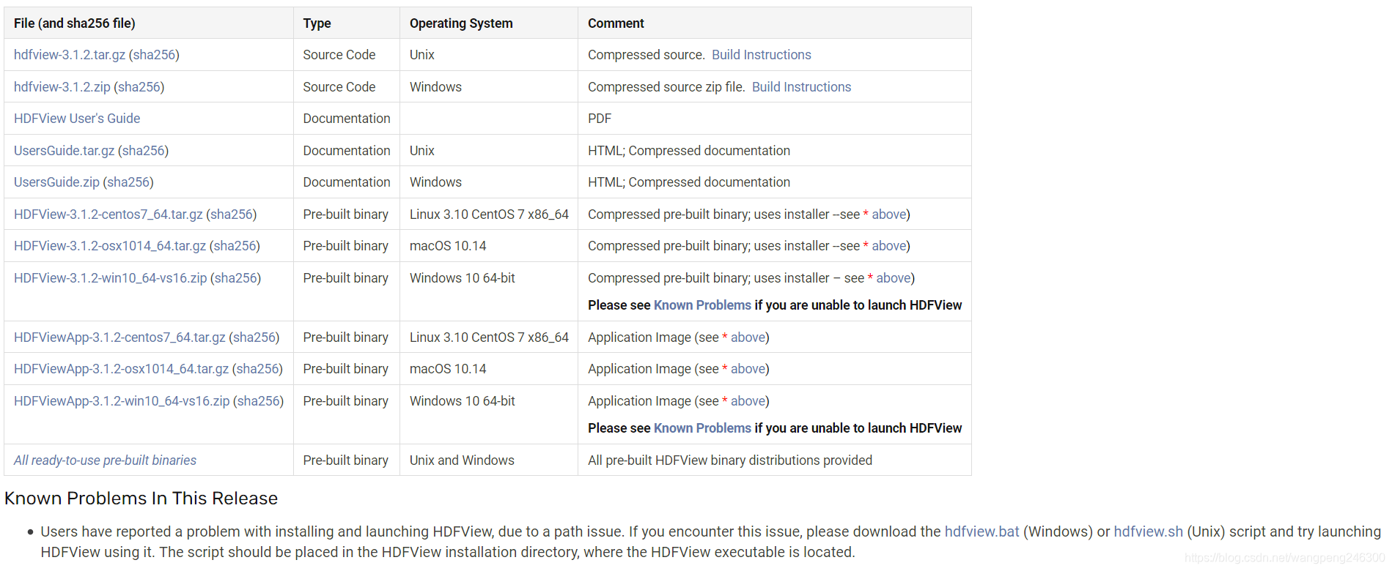Download HDFView-3.1.2-win10_64-vs16.zip binary
Screen dimensions: 1392x571
pyautogui.click(x=111, y=278)
